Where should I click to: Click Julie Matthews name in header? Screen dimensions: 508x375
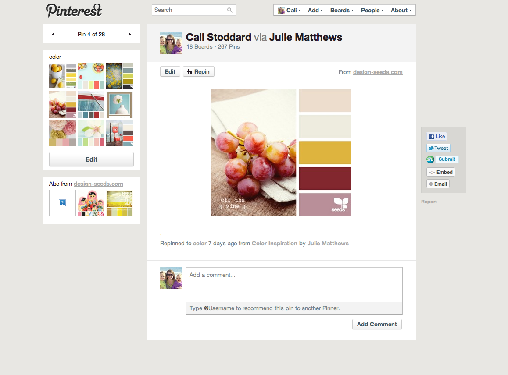tap(305, 37)
